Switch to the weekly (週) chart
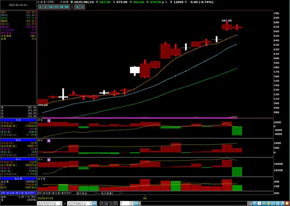Image resolution: width=290 pixels, height=206 pixels. click(x=77, y=7)
